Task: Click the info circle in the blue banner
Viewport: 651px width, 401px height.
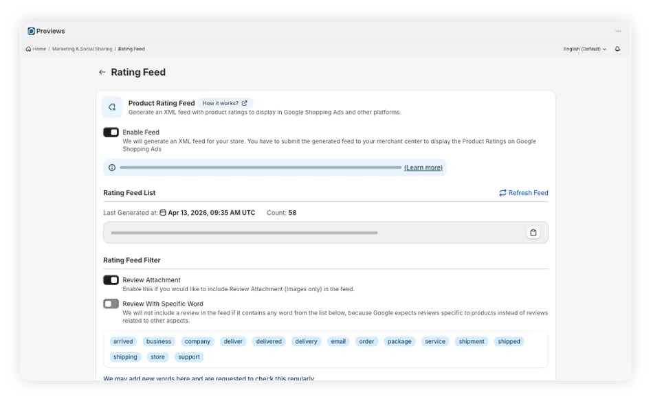Action: click(x=111, y=167)
